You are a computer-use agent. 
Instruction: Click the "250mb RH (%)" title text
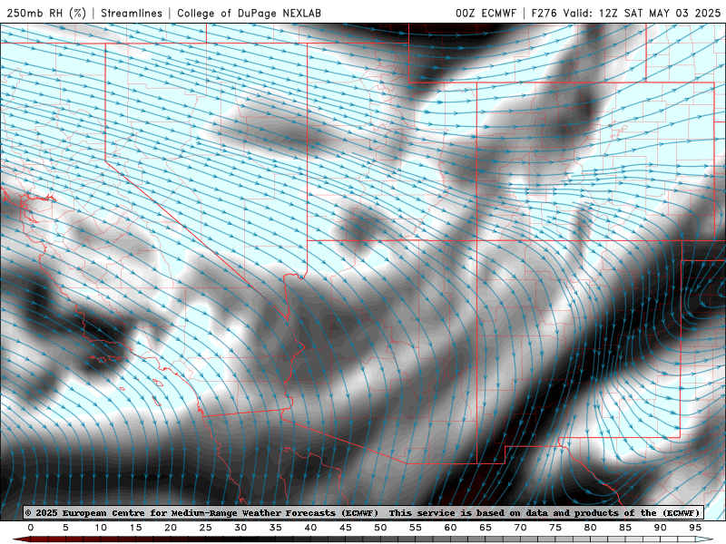(46, 13)
